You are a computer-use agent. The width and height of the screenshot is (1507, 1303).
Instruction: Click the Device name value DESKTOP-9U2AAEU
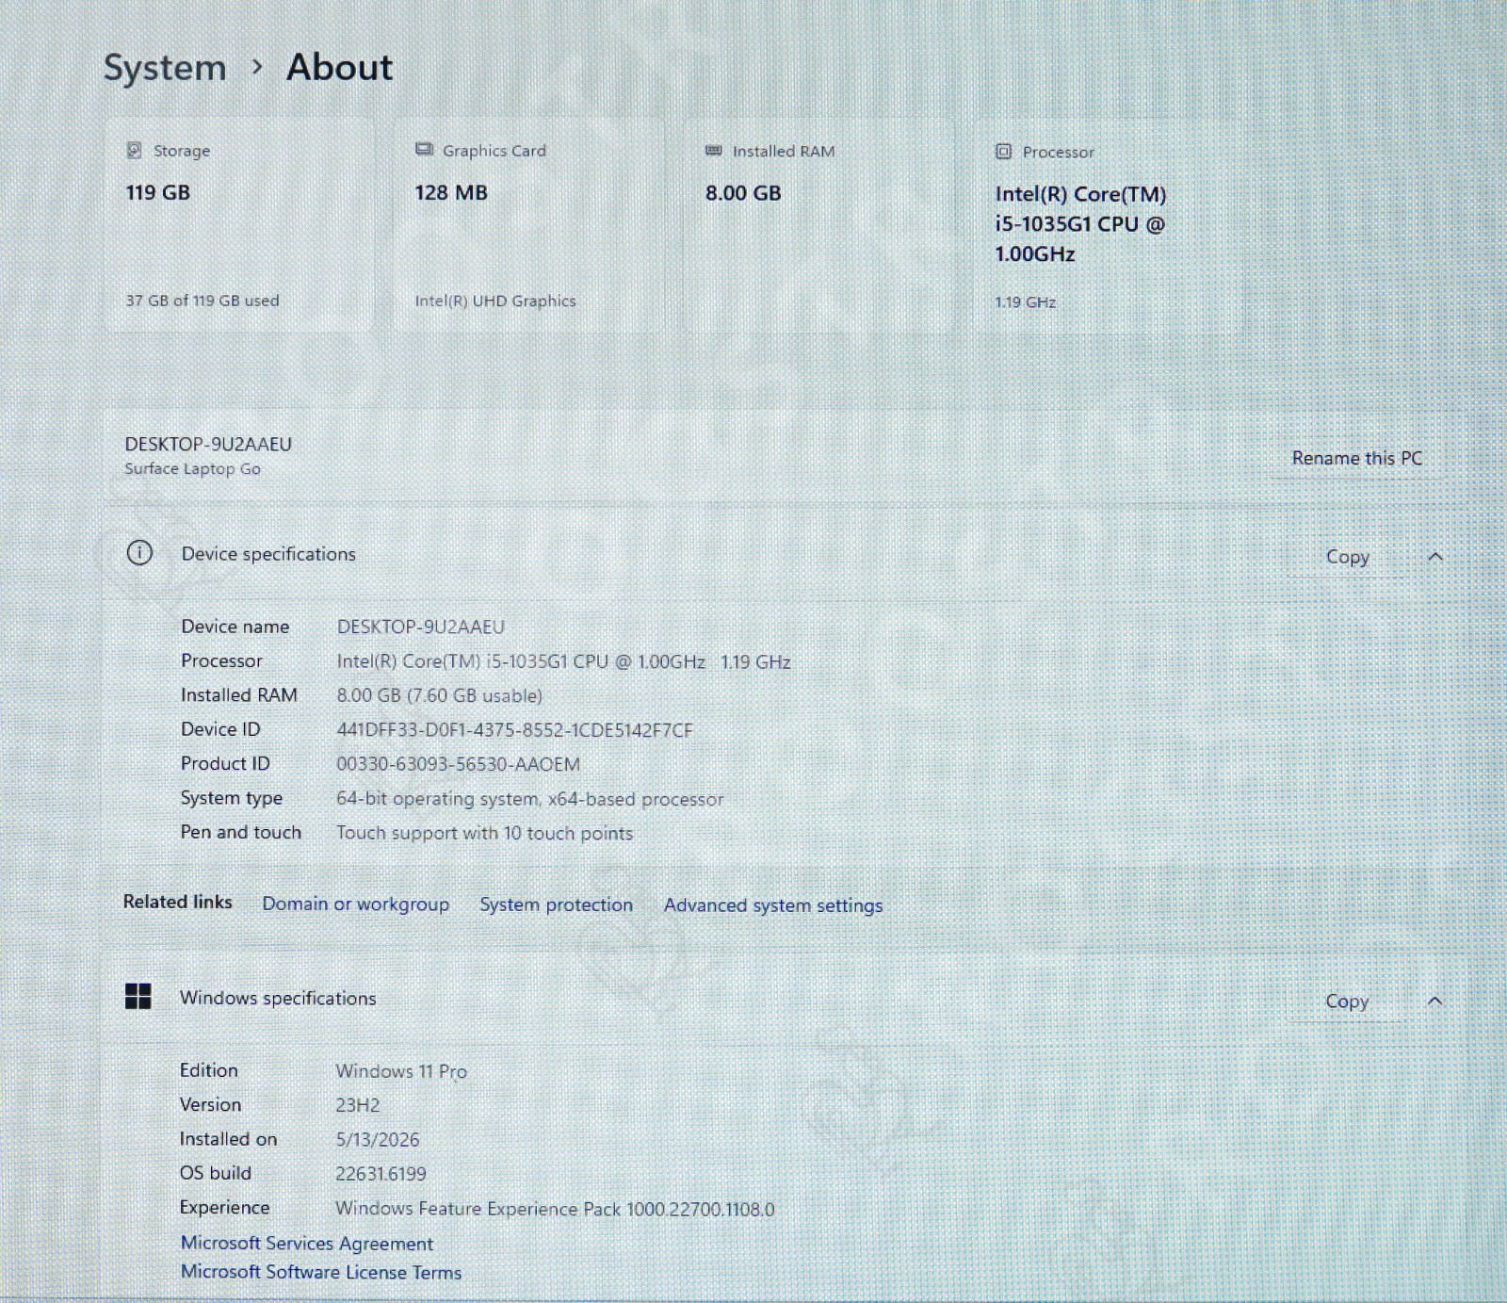[420, 627]
